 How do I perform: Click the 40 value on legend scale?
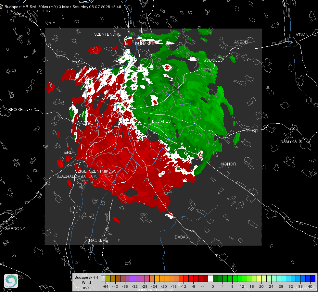[310, 286]
